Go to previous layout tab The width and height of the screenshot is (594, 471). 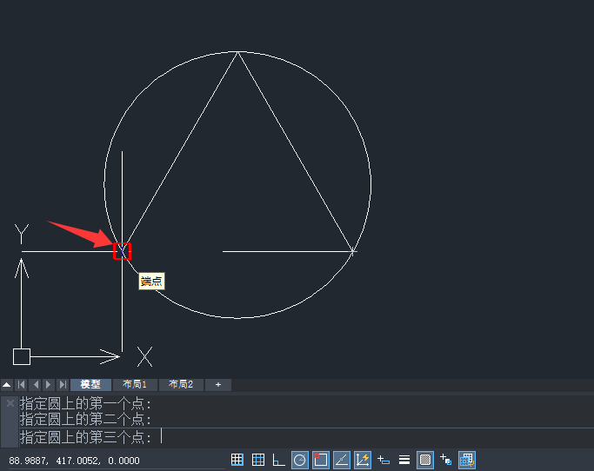[36, 385]
